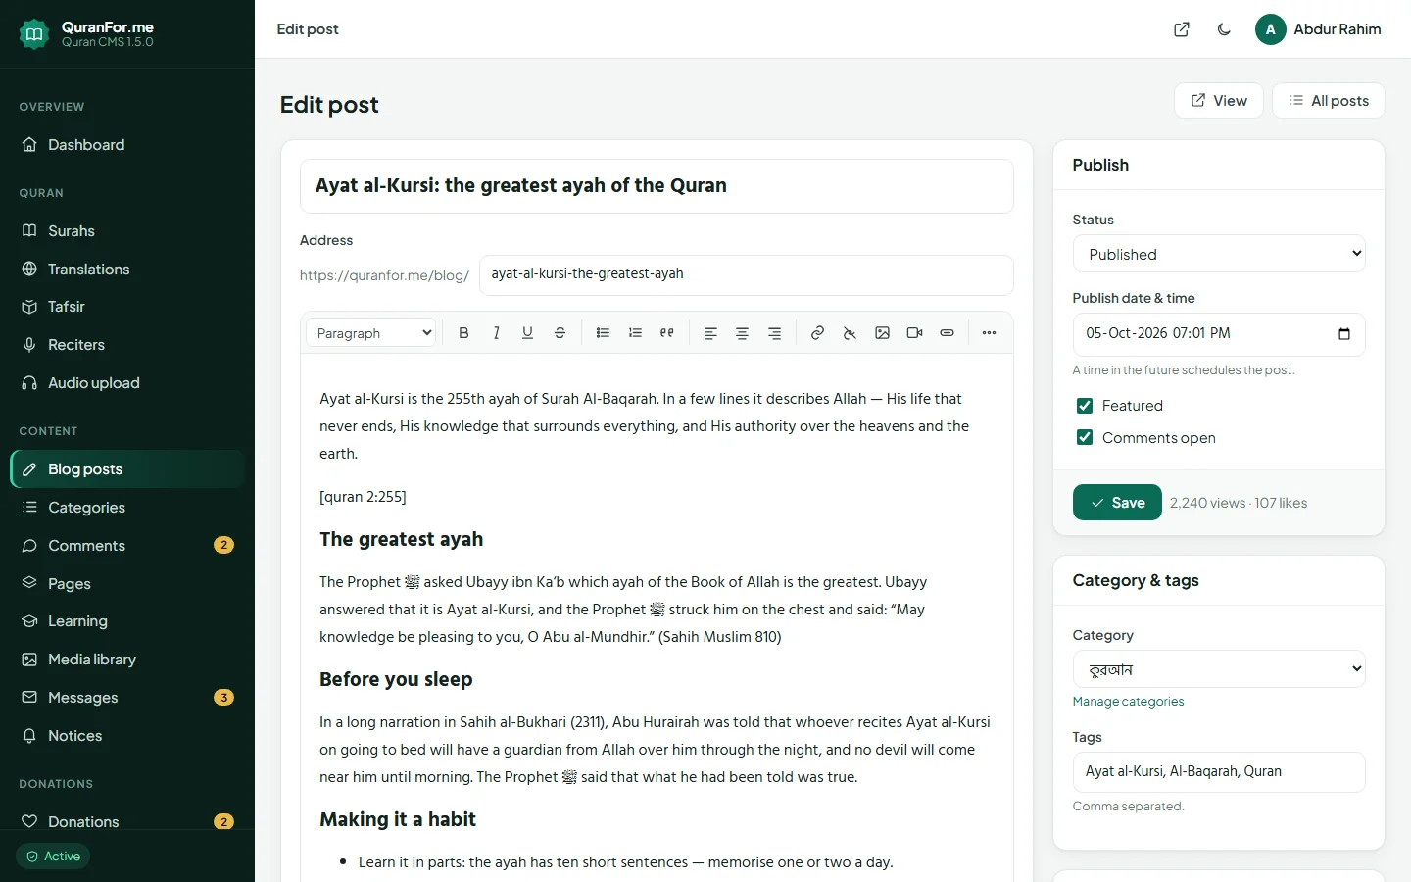Open site in new tab icon in header
The width and height of the screenshot is (1411, 882).
pos(1182,29)
